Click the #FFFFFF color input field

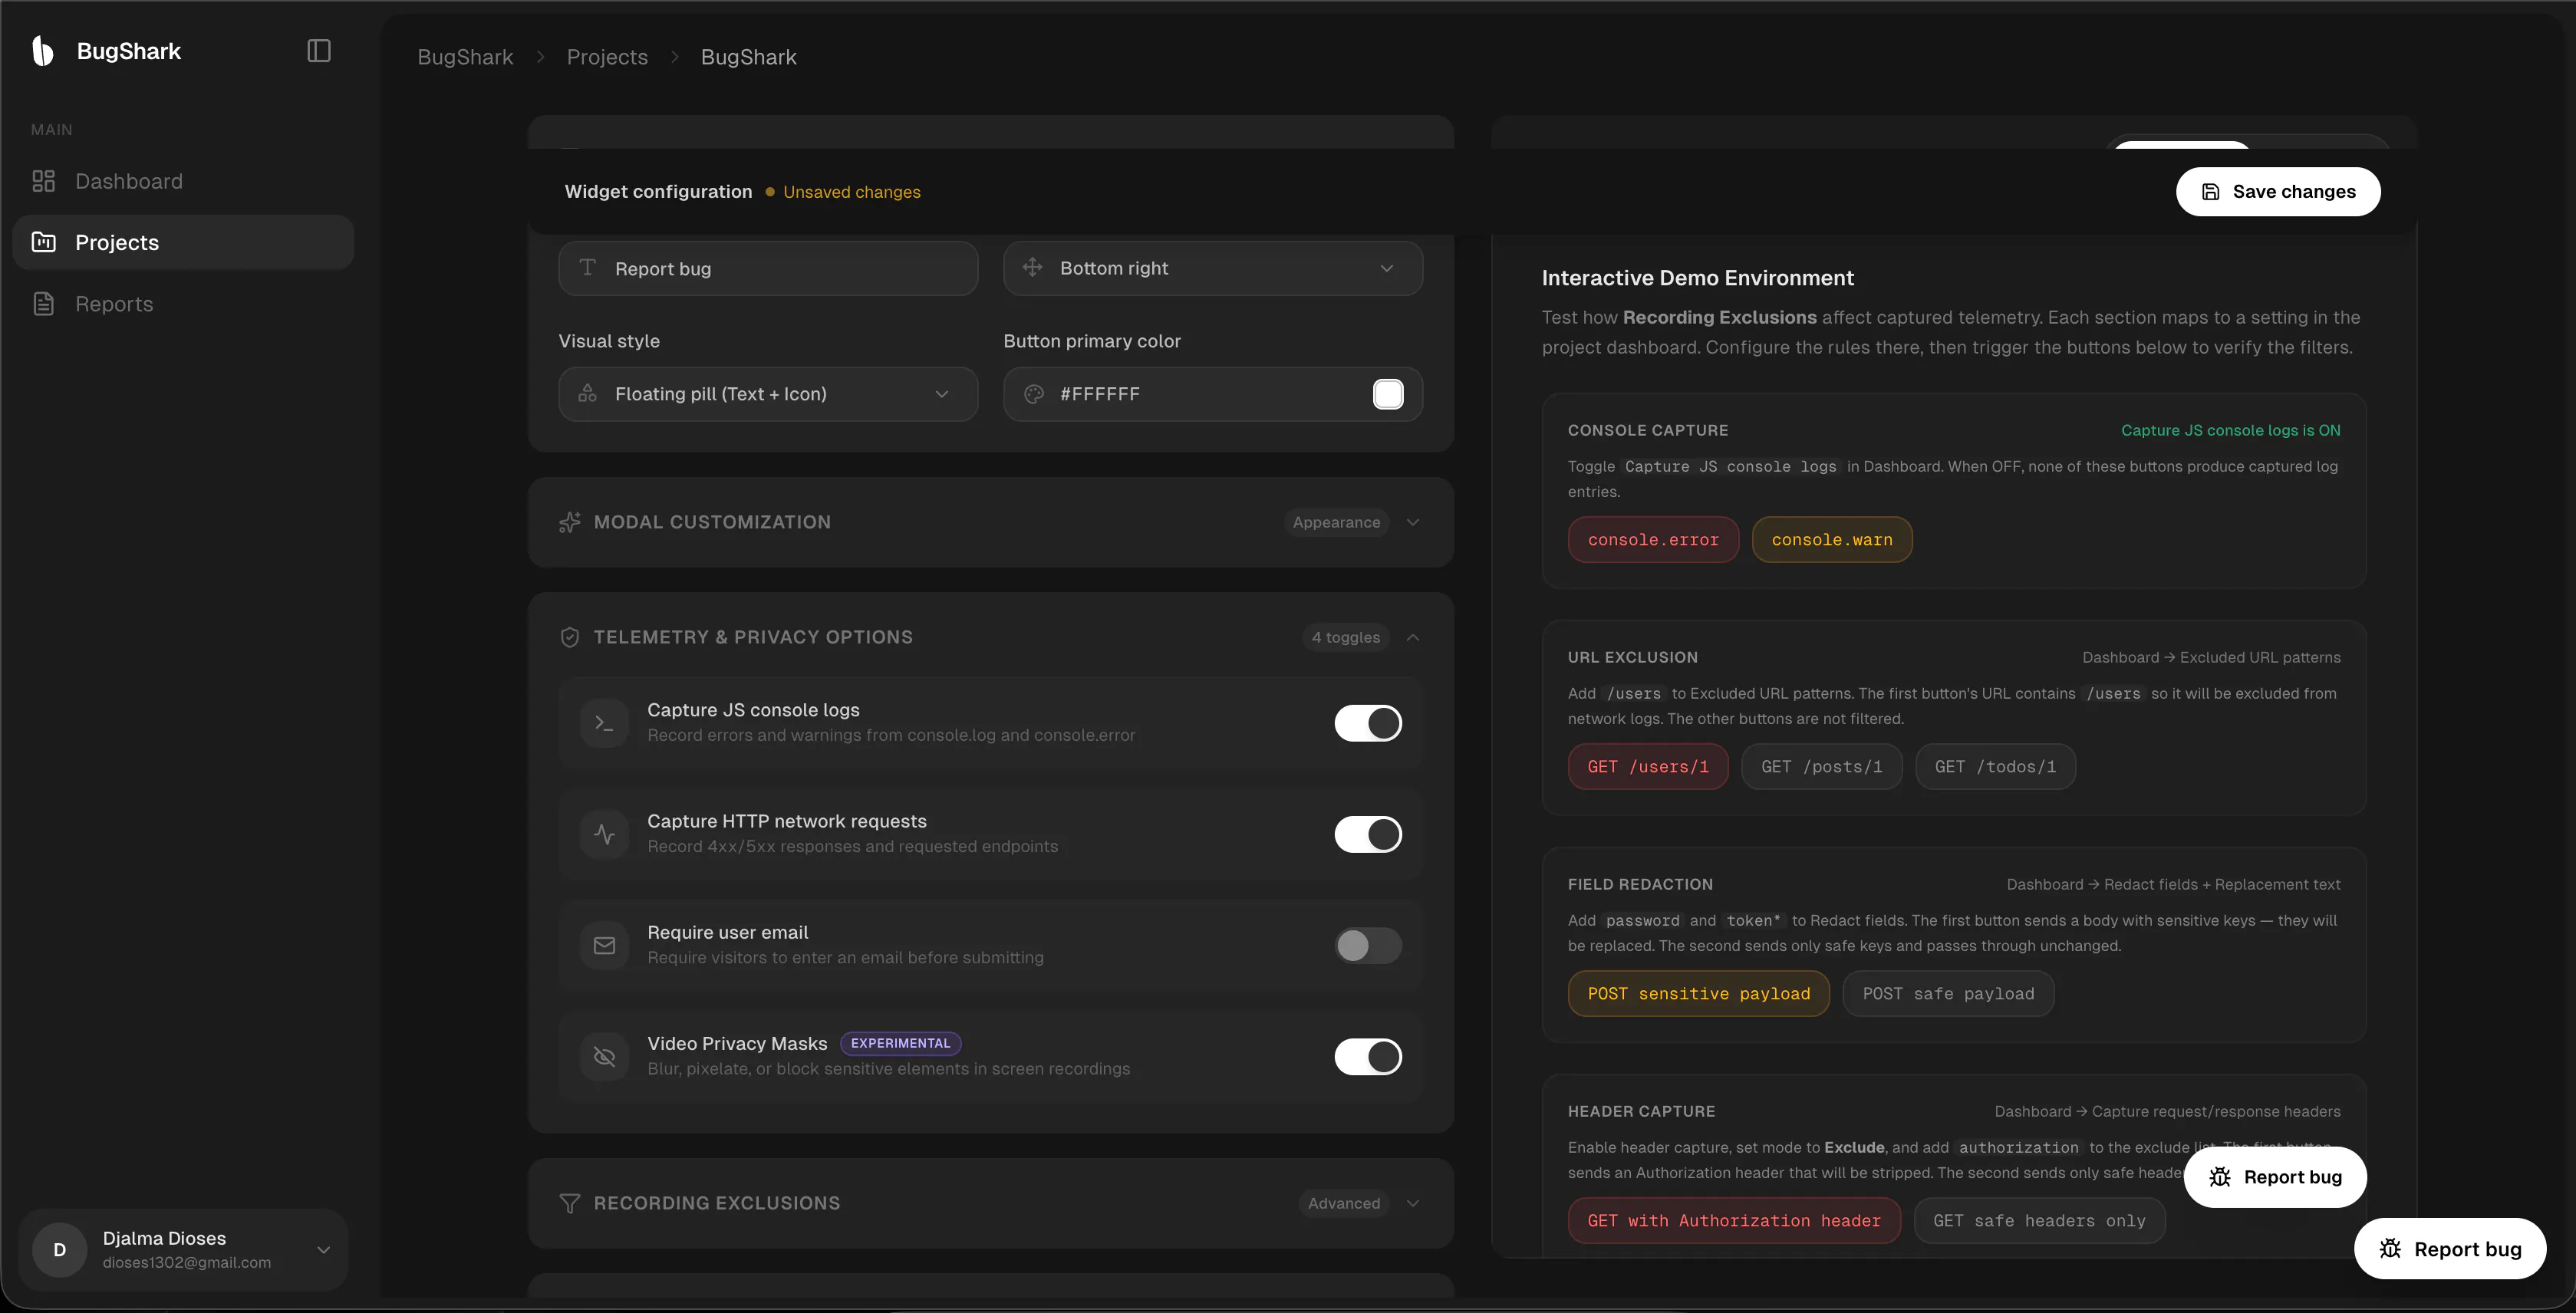click(x=1213, y=394)
